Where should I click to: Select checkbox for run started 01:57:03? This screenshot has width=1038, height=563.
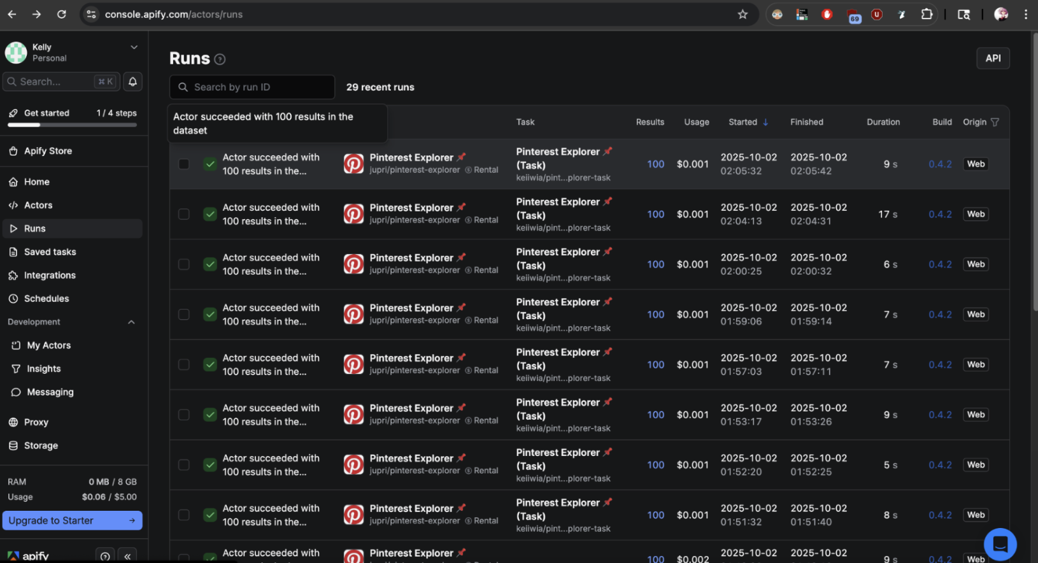click(x=183, y=364)
